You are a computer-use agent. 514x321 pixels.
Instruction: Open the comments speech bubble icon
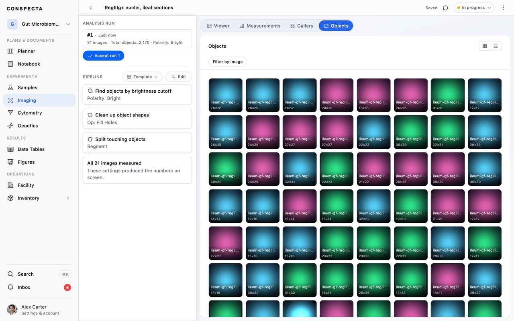pyautogui.click(x=445, y=8)
